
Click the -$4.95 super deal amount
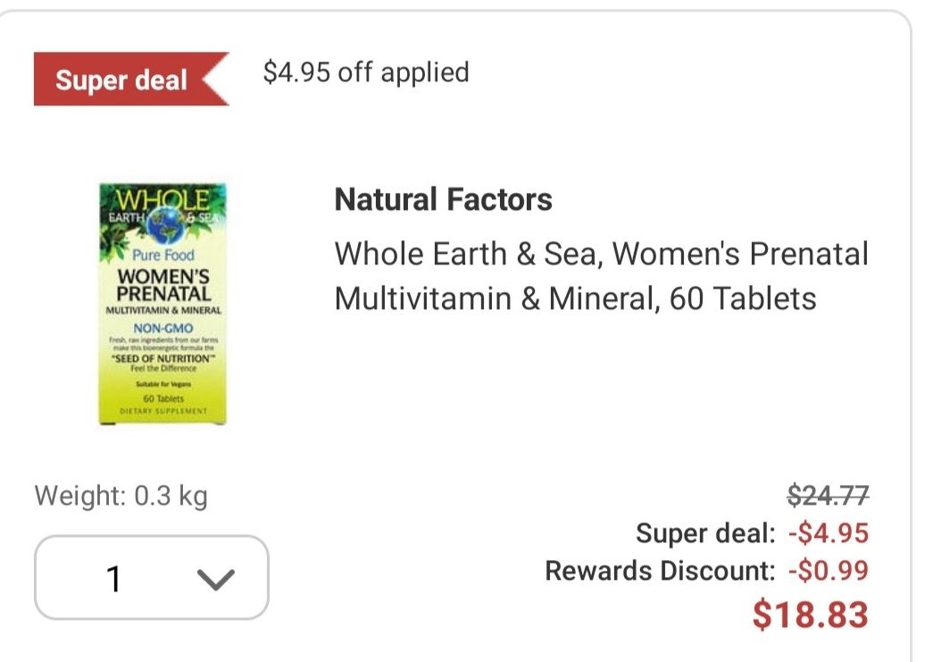point(829,534)
